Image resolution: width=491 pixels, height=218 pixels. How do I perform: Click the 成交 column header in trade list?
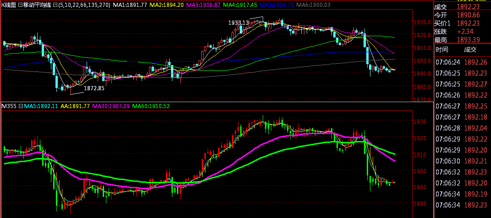point(470,49)
